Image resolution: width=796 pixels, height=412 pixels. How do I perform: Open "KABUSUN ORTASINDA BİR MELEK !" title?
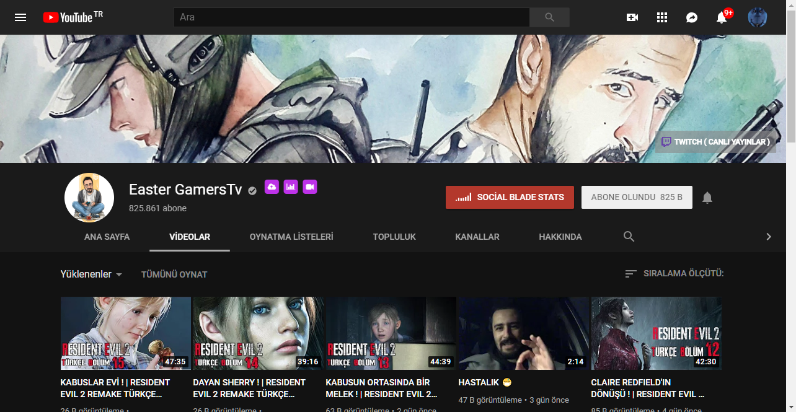(381, 388)
